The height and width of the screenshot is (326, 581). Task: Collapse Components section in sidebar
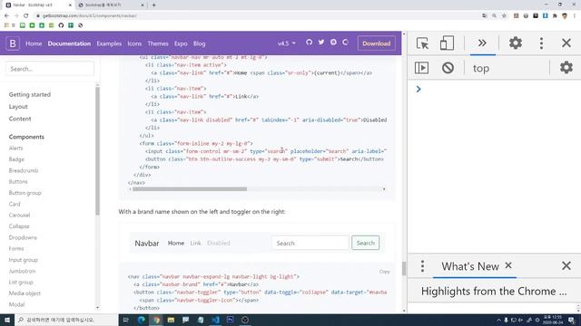click(x=26, y=137)
